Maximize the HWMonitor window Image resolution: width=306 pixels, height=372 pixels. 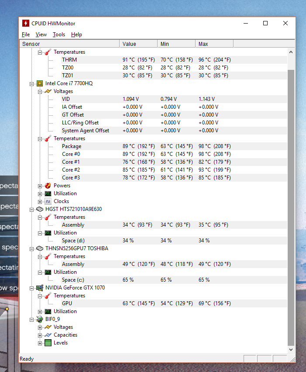click(265, 23)
